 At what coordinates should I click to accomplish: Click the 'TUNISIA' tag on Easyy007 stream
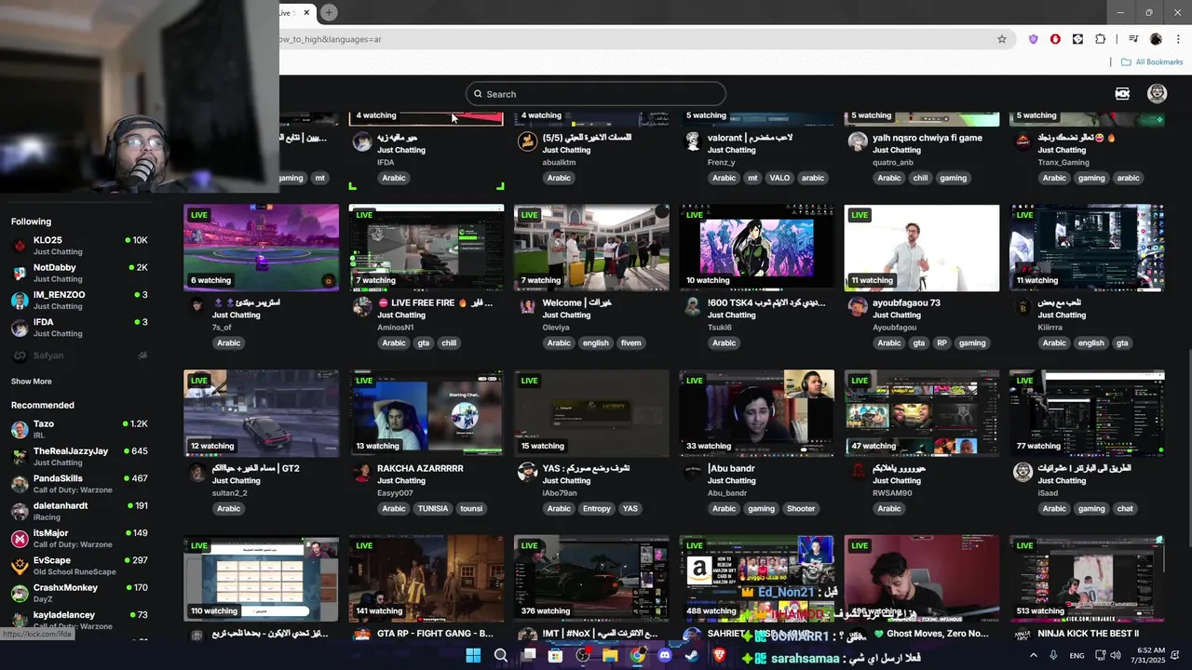[x=433, y=509]
